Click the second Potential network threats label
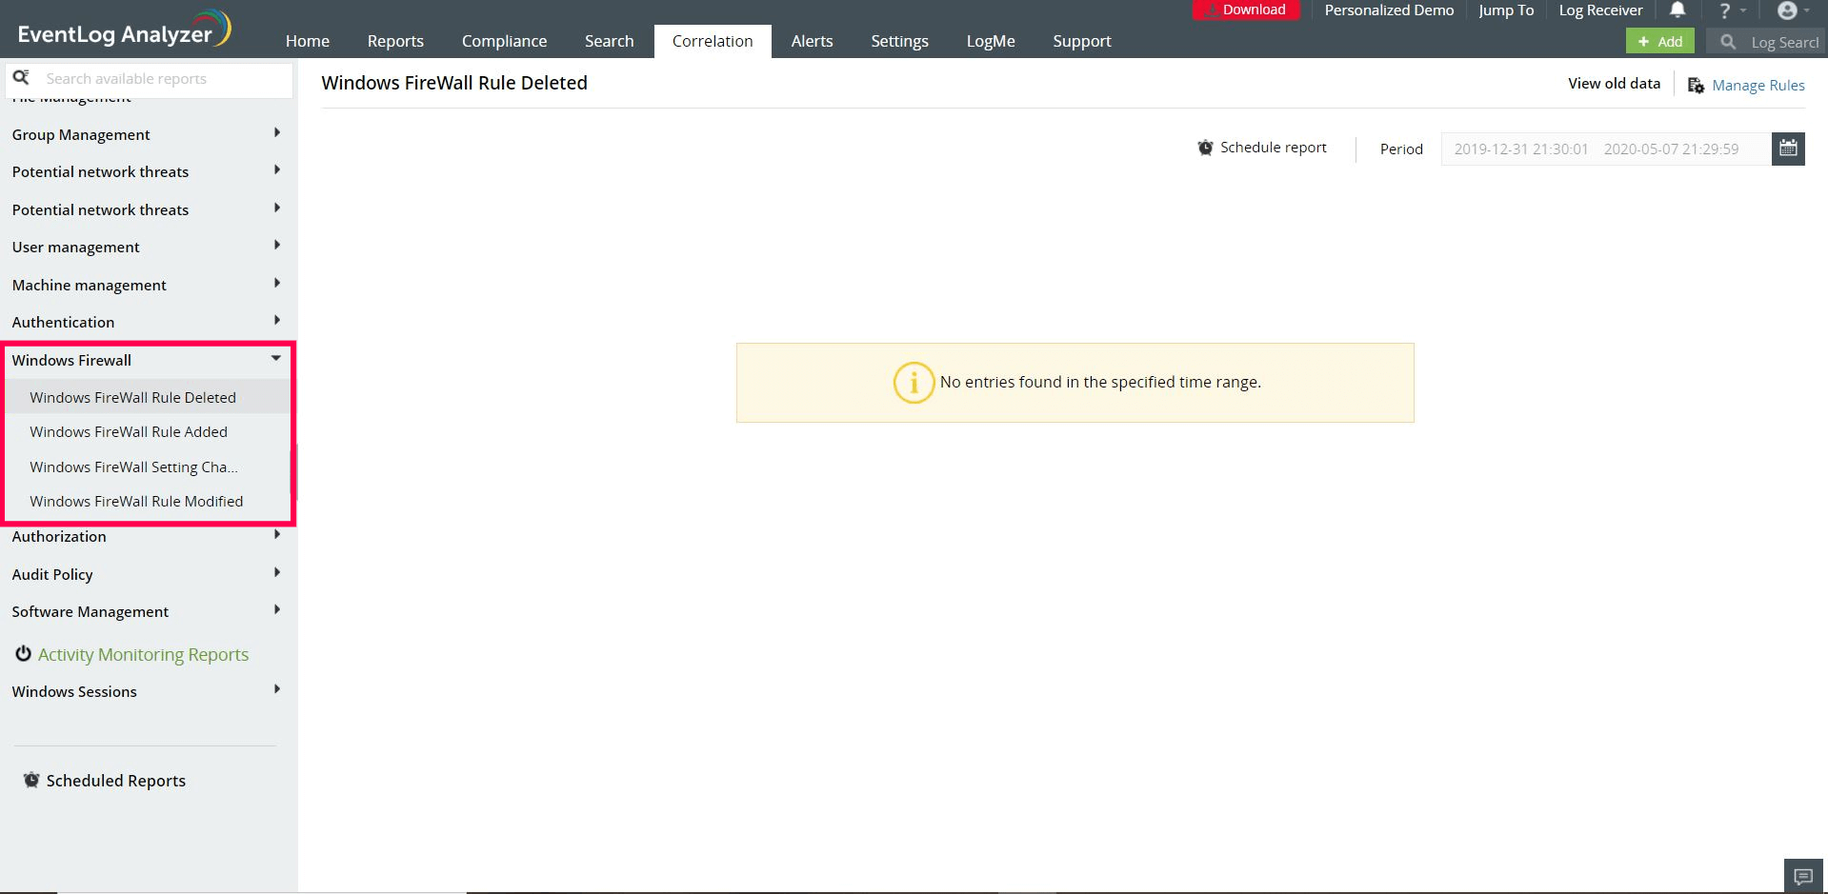1828x894 pixels. (x=100, y=209)
